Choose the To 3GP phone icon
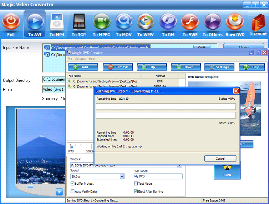This screenshot has width=269, height=204. click(x=79, y=22)
